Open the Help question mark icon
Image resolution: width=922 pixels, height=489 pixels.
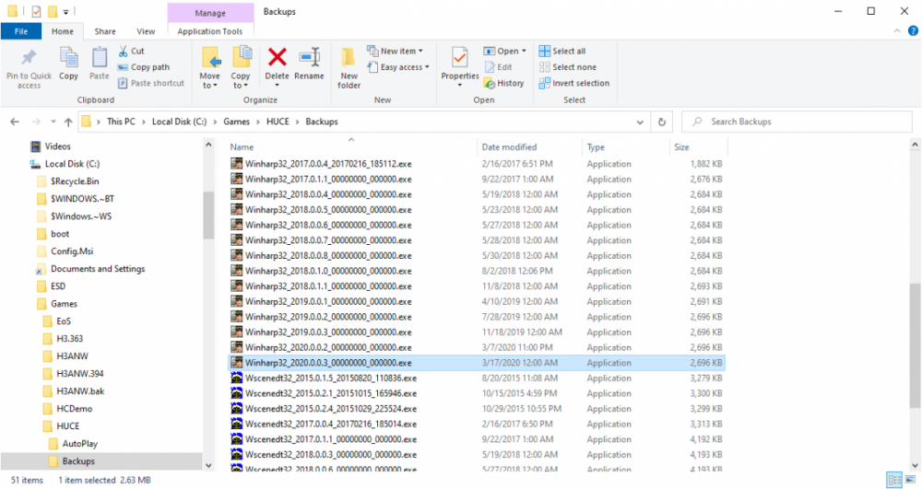point(913,31)
